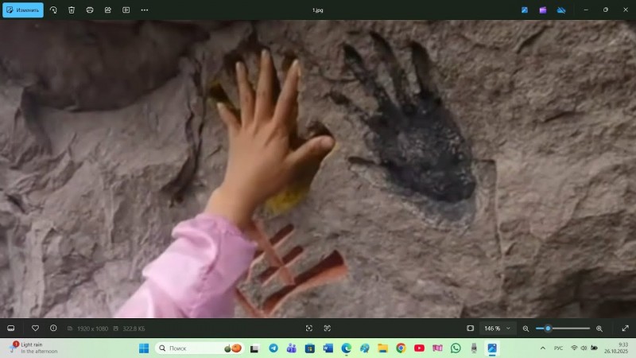Image resolution: width=636 pixels, height=358 pixels.
Task: Click the zoom out magnifier icon
Action: pos(525,328)
